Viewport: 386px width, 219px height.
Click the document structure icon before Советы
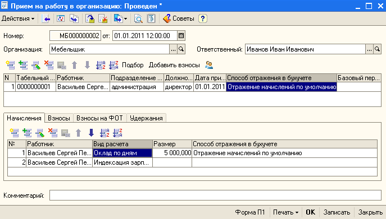click(x=151, y=18)
